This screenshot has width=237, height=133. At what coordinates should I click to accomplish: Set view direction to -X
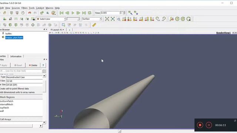(130, 19)
